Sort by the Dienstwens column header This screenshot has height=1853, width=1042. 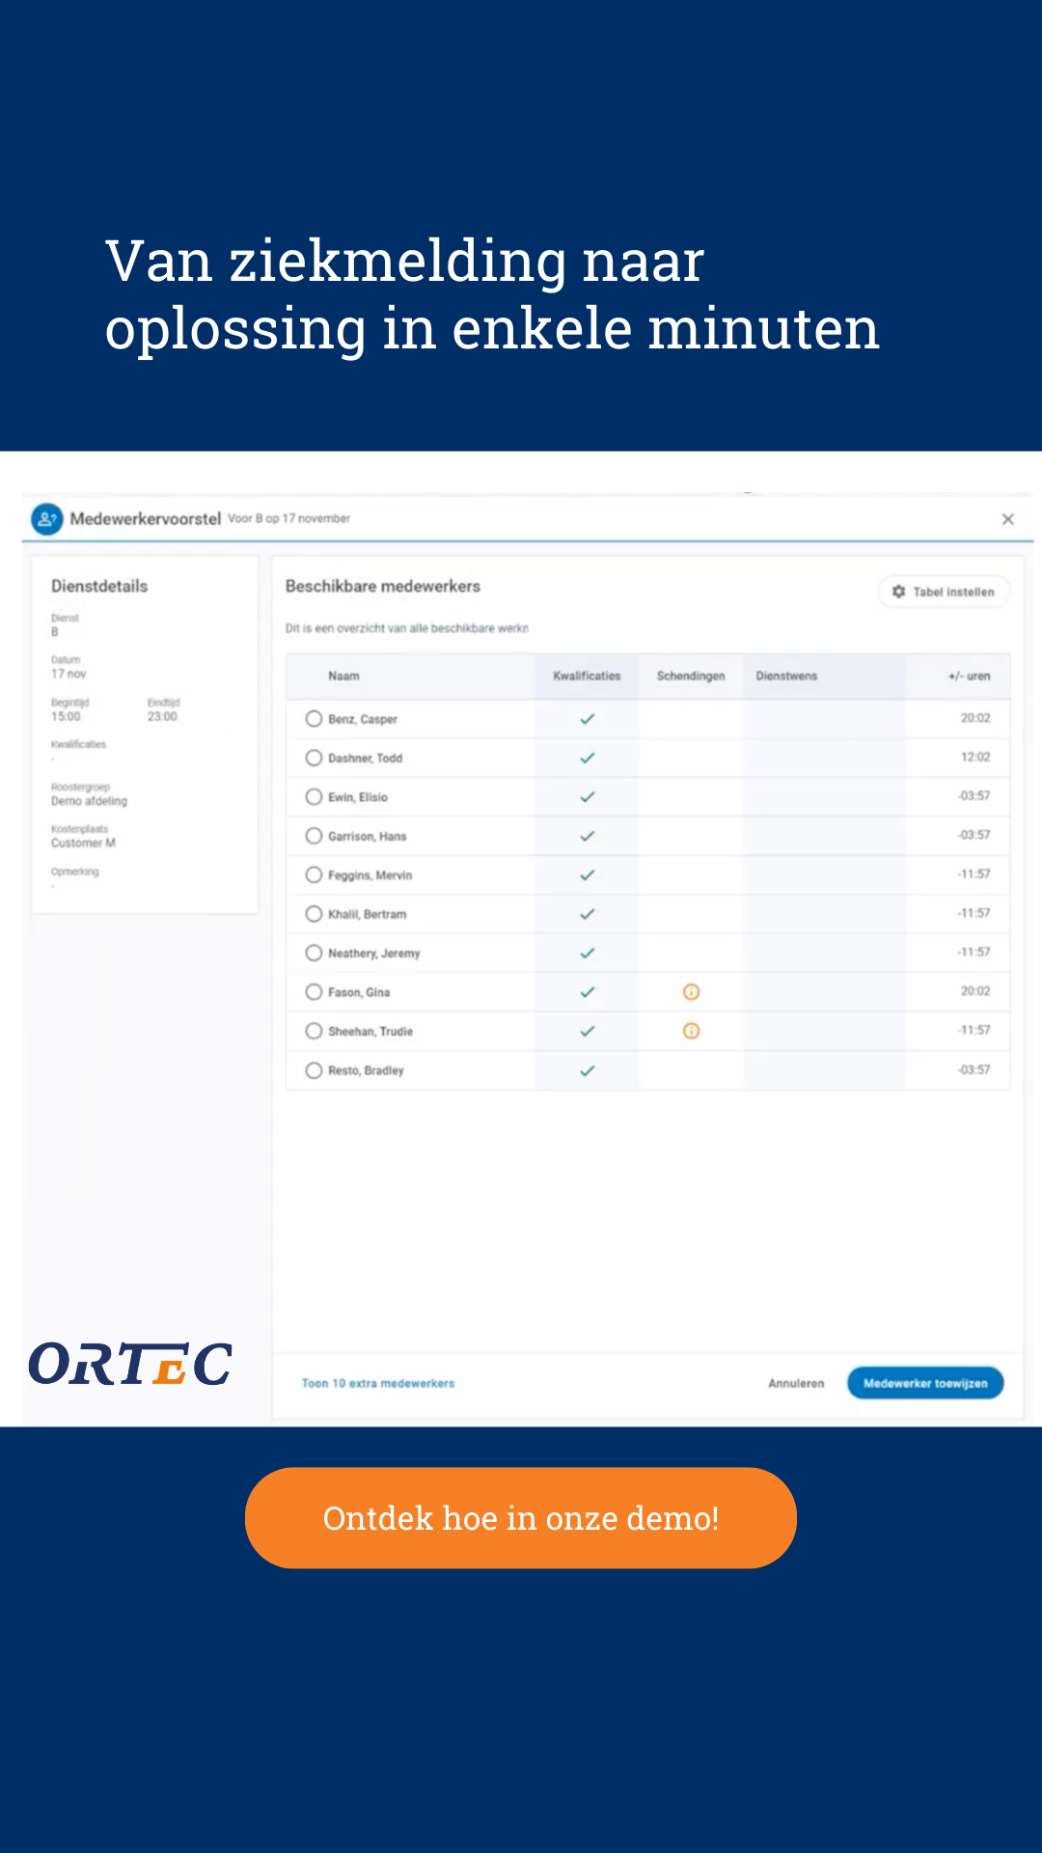click(x=786, y=676)
